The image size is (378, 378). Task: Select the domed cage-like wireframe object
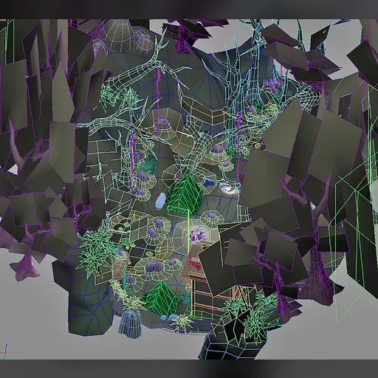click(x=130, y=323)
